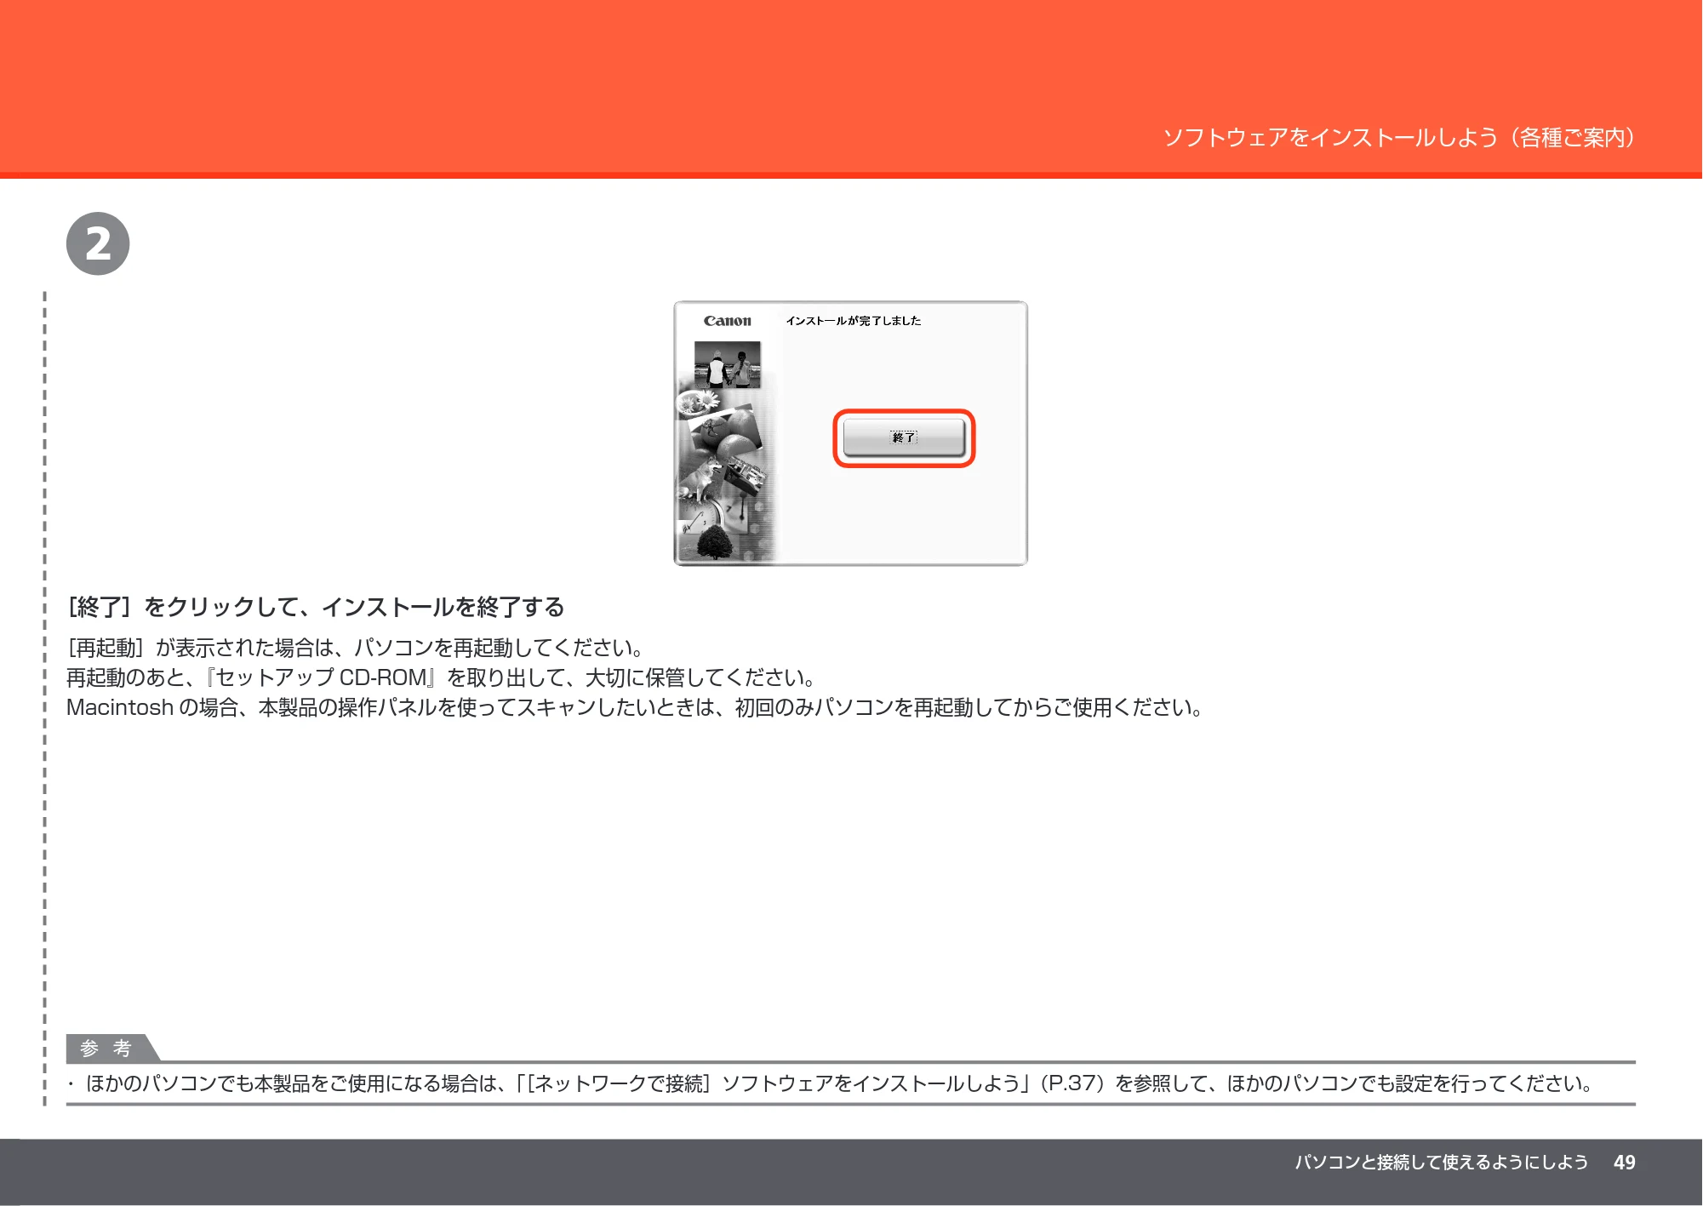Click the ソフトウェアをインストールしよう（各種ご案内） header title
Image resolution: width=1703 pixels, height=1206 pixels.
(1399, 138)
